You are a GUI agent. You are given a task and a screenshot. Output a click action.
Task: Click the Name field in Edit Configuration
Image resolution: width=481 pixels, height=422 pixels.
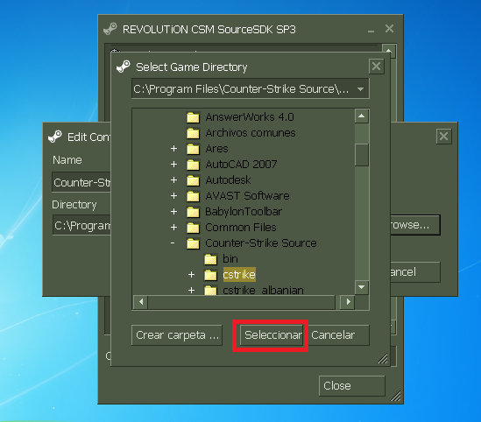tap(81, 182)
